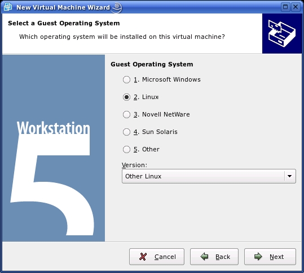Viewport: 304px width, 273px height.
Task: Pick the Sun Solaris option
Action: tap(126, 132)
